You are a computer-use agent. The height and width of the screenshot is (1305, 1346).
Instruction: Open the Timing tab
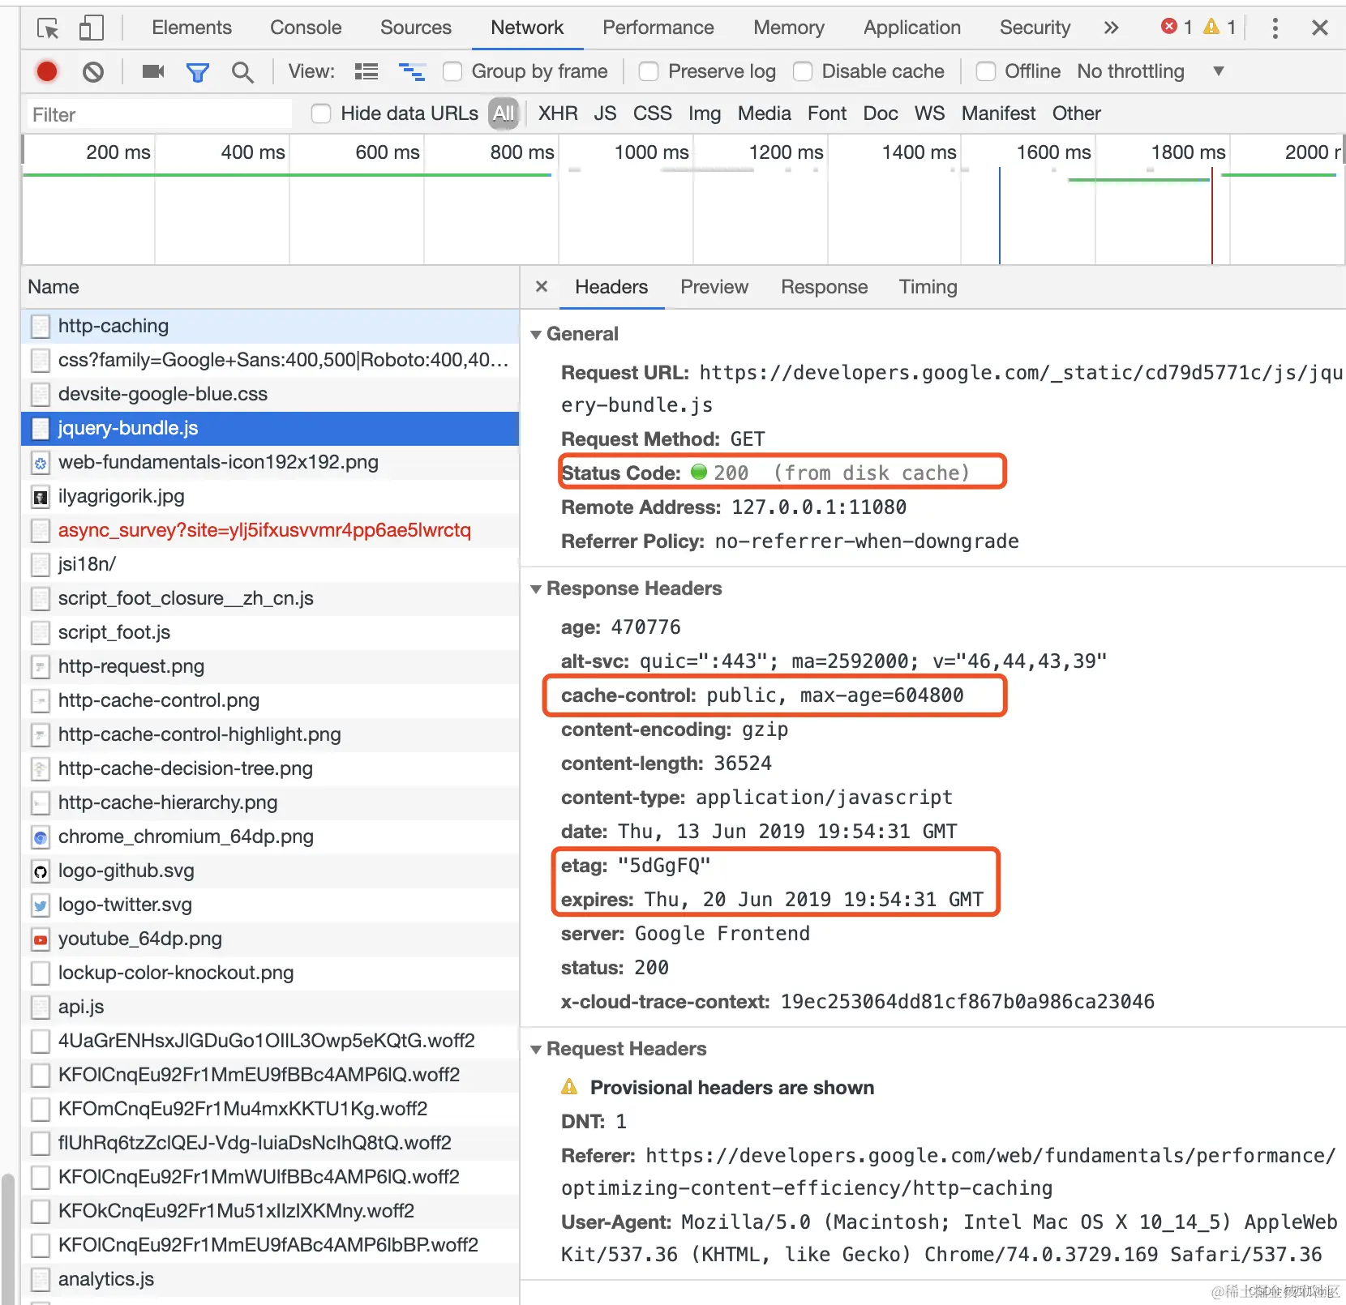pyautogui.click(x=928, y=287)
